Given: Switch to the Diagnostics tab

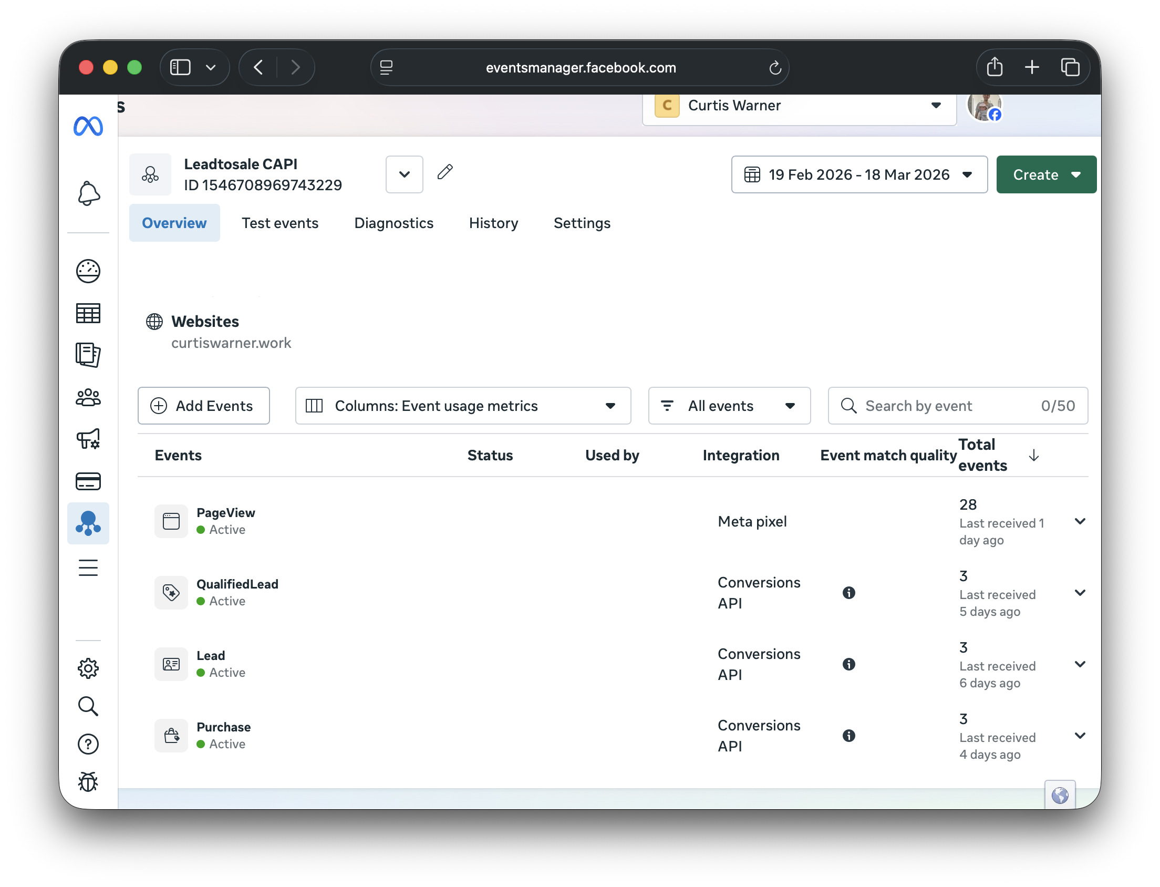Looking at the screenshot, I should [393, 223].
